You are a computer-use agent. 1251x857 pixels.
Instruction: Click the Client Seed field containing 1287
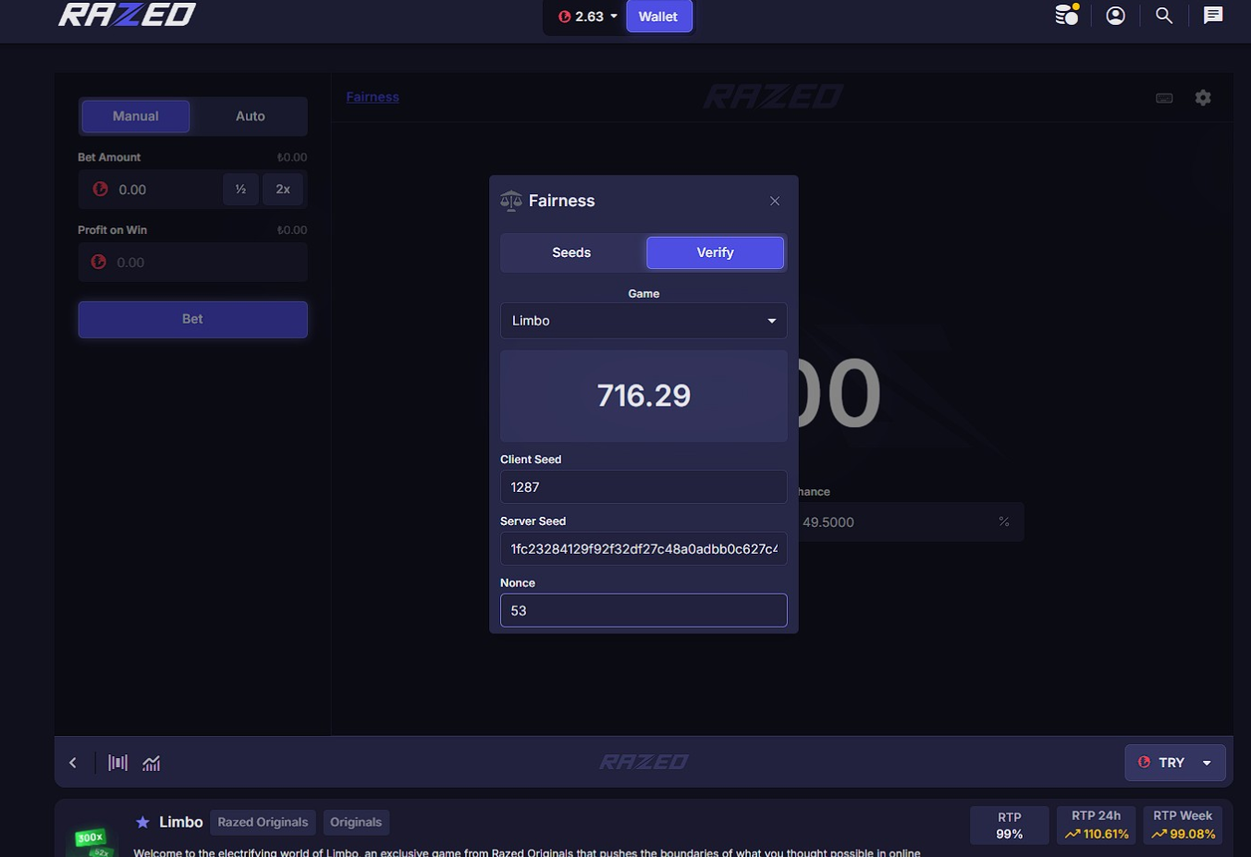(x=644, y=487)
